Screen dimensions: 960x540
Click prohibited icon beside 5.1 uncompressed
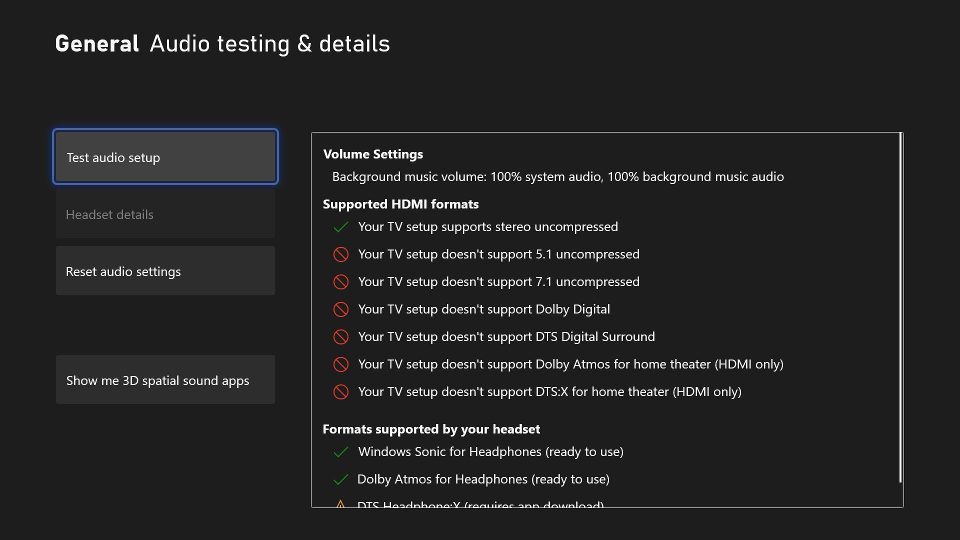(x=340, y=254)
